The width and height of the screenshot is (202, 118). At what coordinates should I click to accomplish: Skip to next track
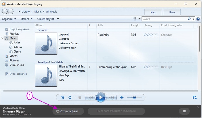(x=111, y=97)
